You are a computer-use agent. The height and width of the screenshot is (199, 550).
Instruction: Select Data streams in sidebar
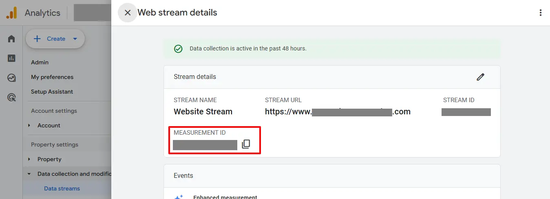coord(62,188)
